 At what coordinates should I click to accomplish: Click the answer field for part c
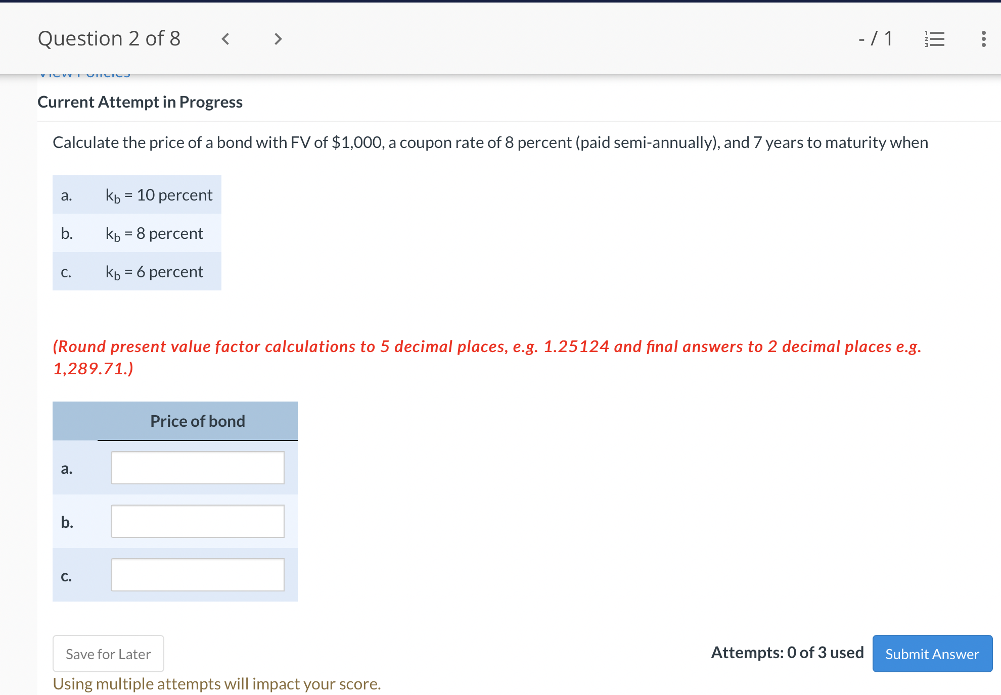tap(198, 574)
